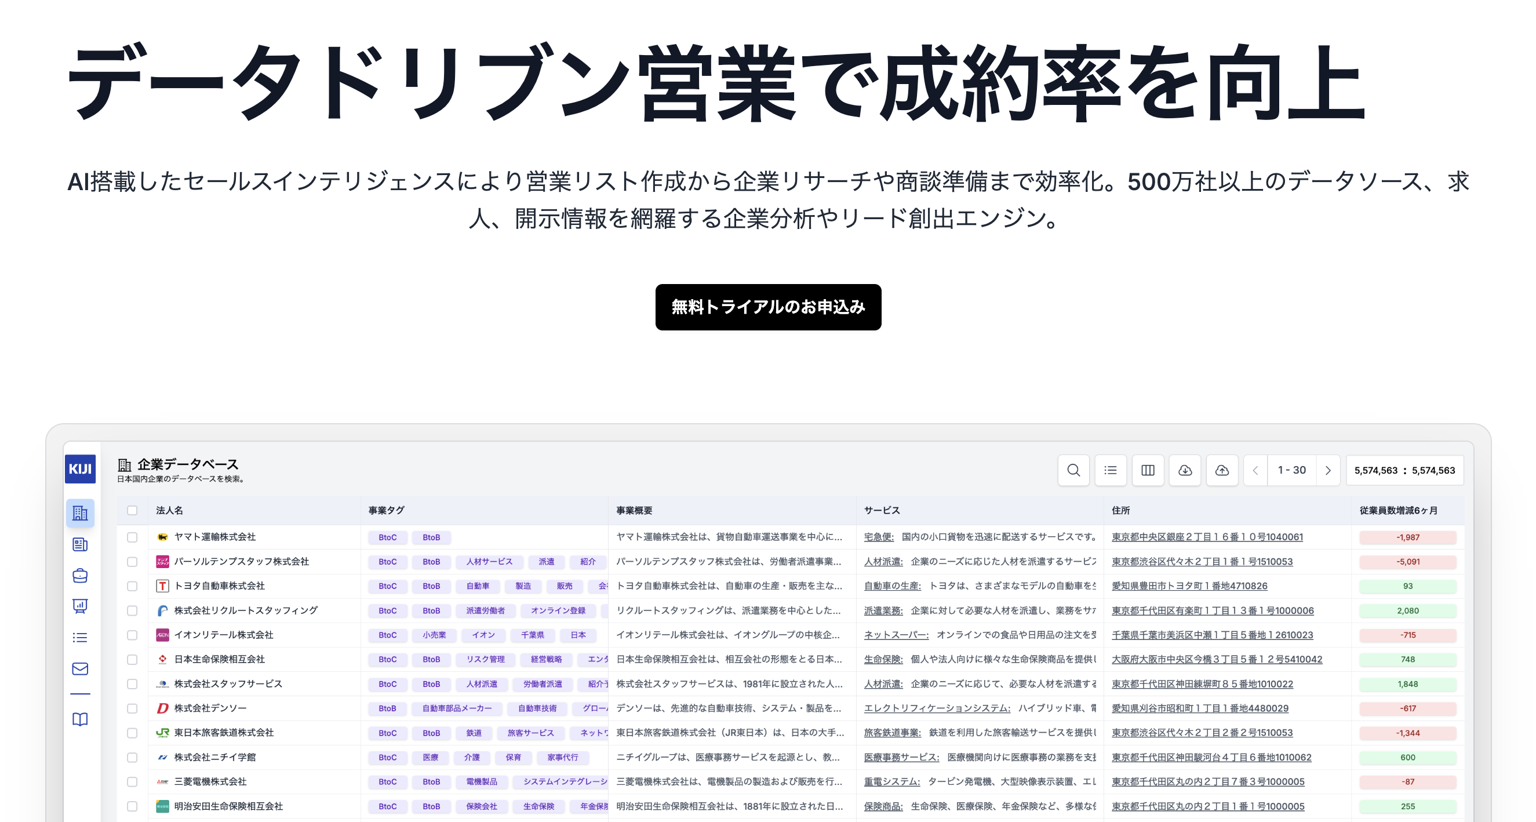Click the ヤマト運輸 company logo icon
Screen dimensions: 1536x822
click(x=162, y=537)
